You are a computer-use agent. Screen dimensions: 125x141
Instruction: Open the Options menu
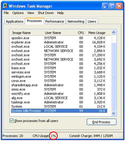click(18, 13)
